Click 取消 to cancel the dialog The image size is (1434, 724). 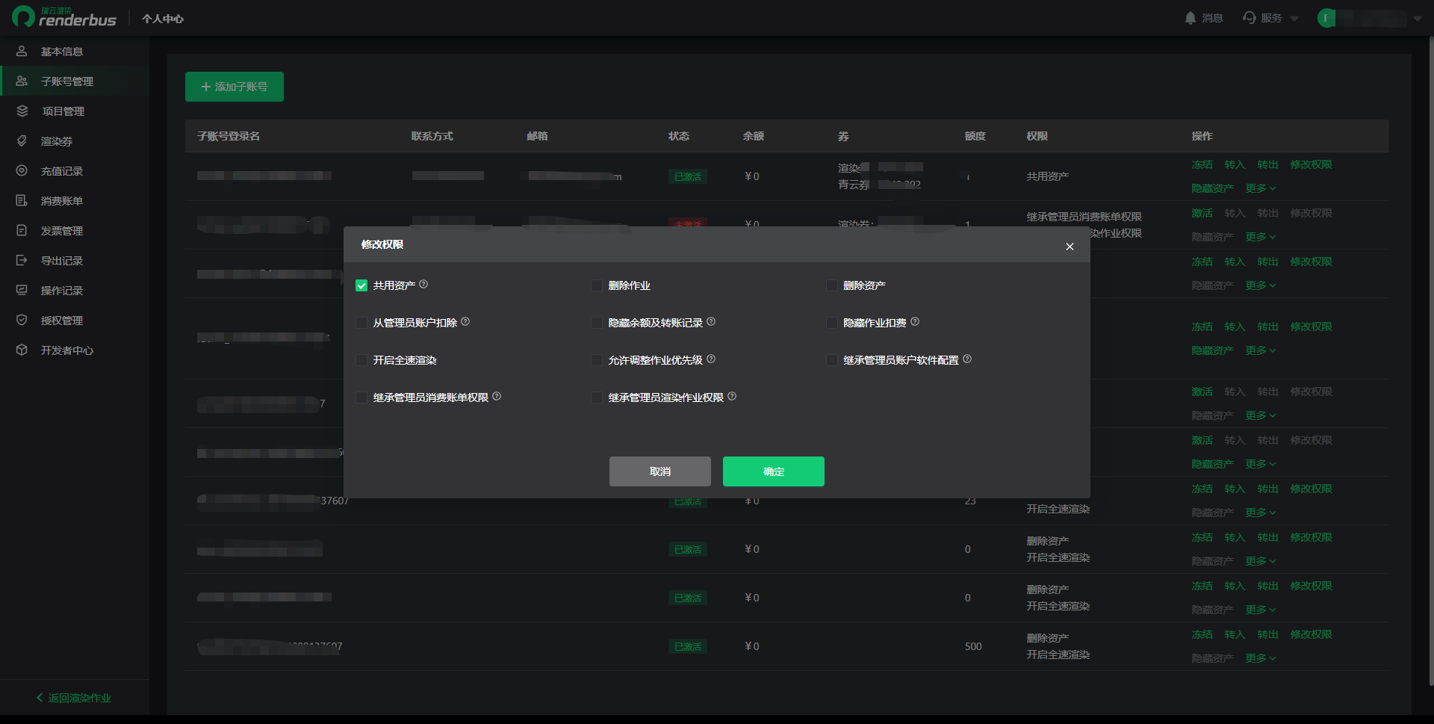(660, 471)
